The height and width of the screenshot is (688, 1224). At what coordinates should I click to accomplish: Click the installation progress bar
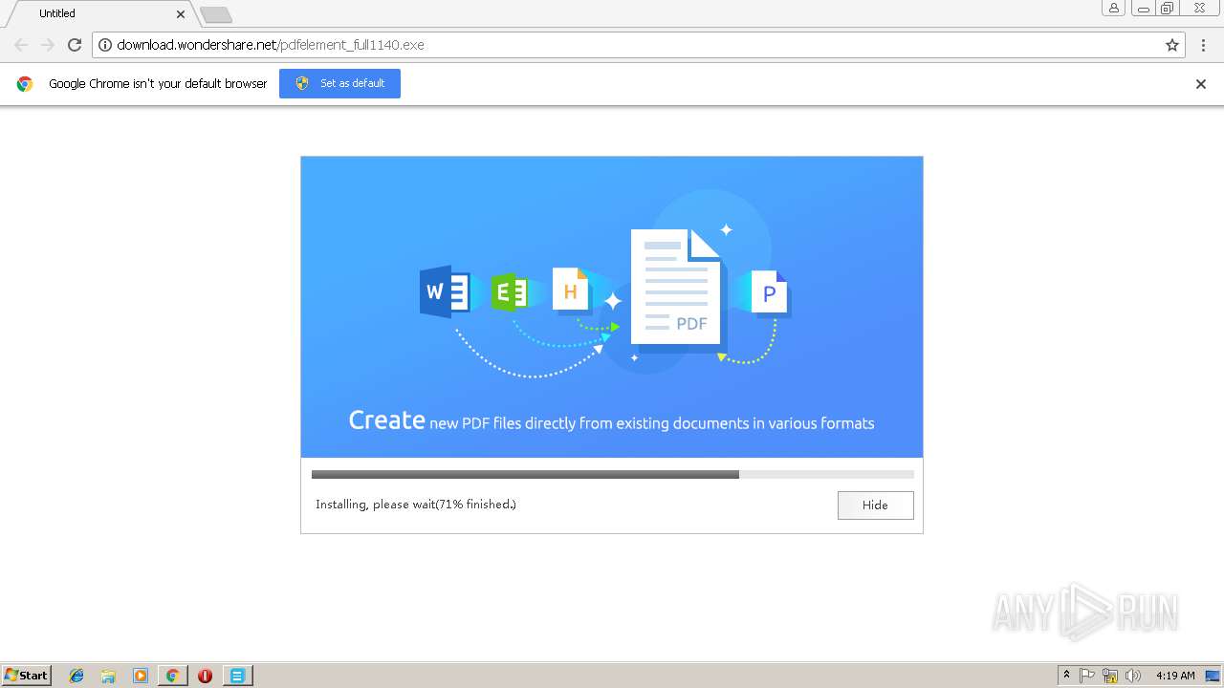pos(612,474)
